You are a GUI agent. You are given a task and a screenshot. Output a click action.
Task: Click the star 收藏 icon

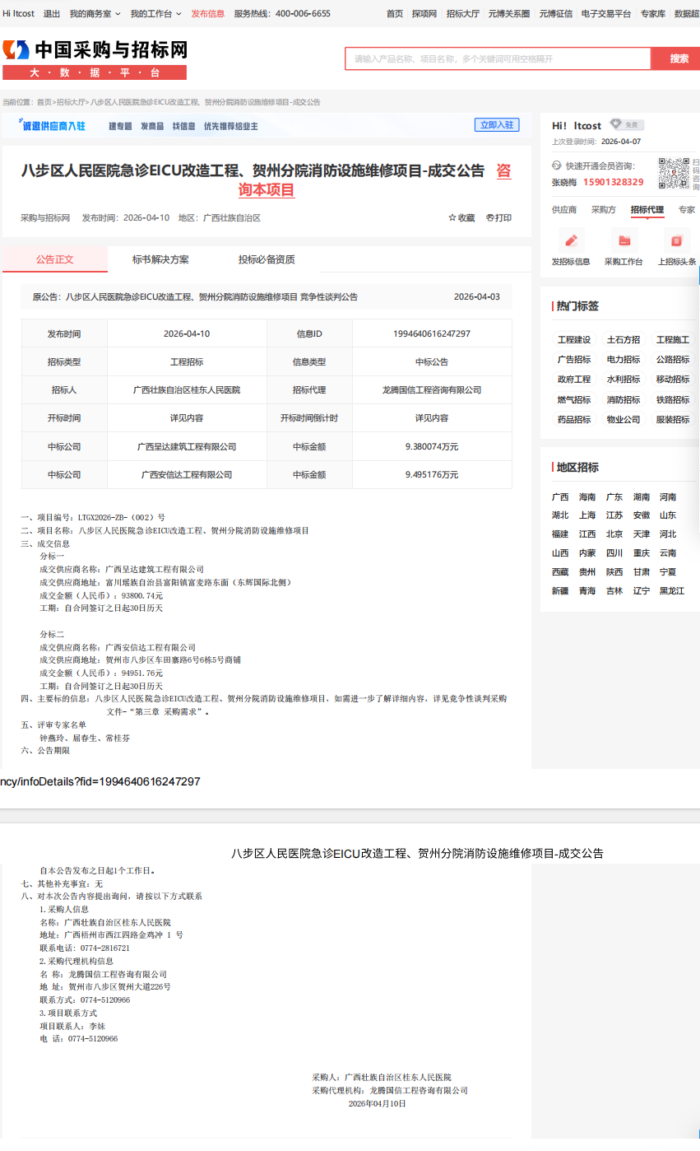[x=452, y=218]
